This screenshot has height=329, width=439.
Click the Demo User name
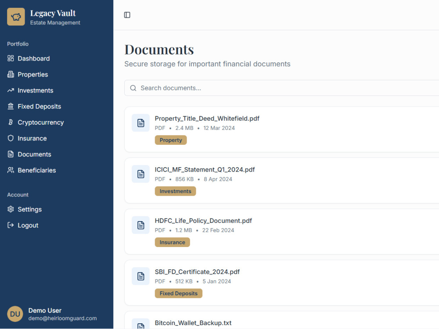[x=45, y=311]
